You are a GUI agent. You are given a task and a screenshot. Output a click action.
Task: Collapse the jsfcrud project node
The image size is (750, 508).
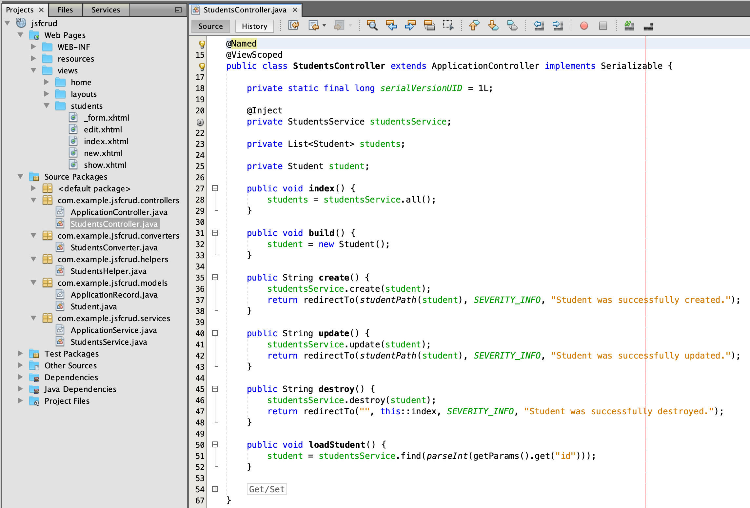coord(7,23)
